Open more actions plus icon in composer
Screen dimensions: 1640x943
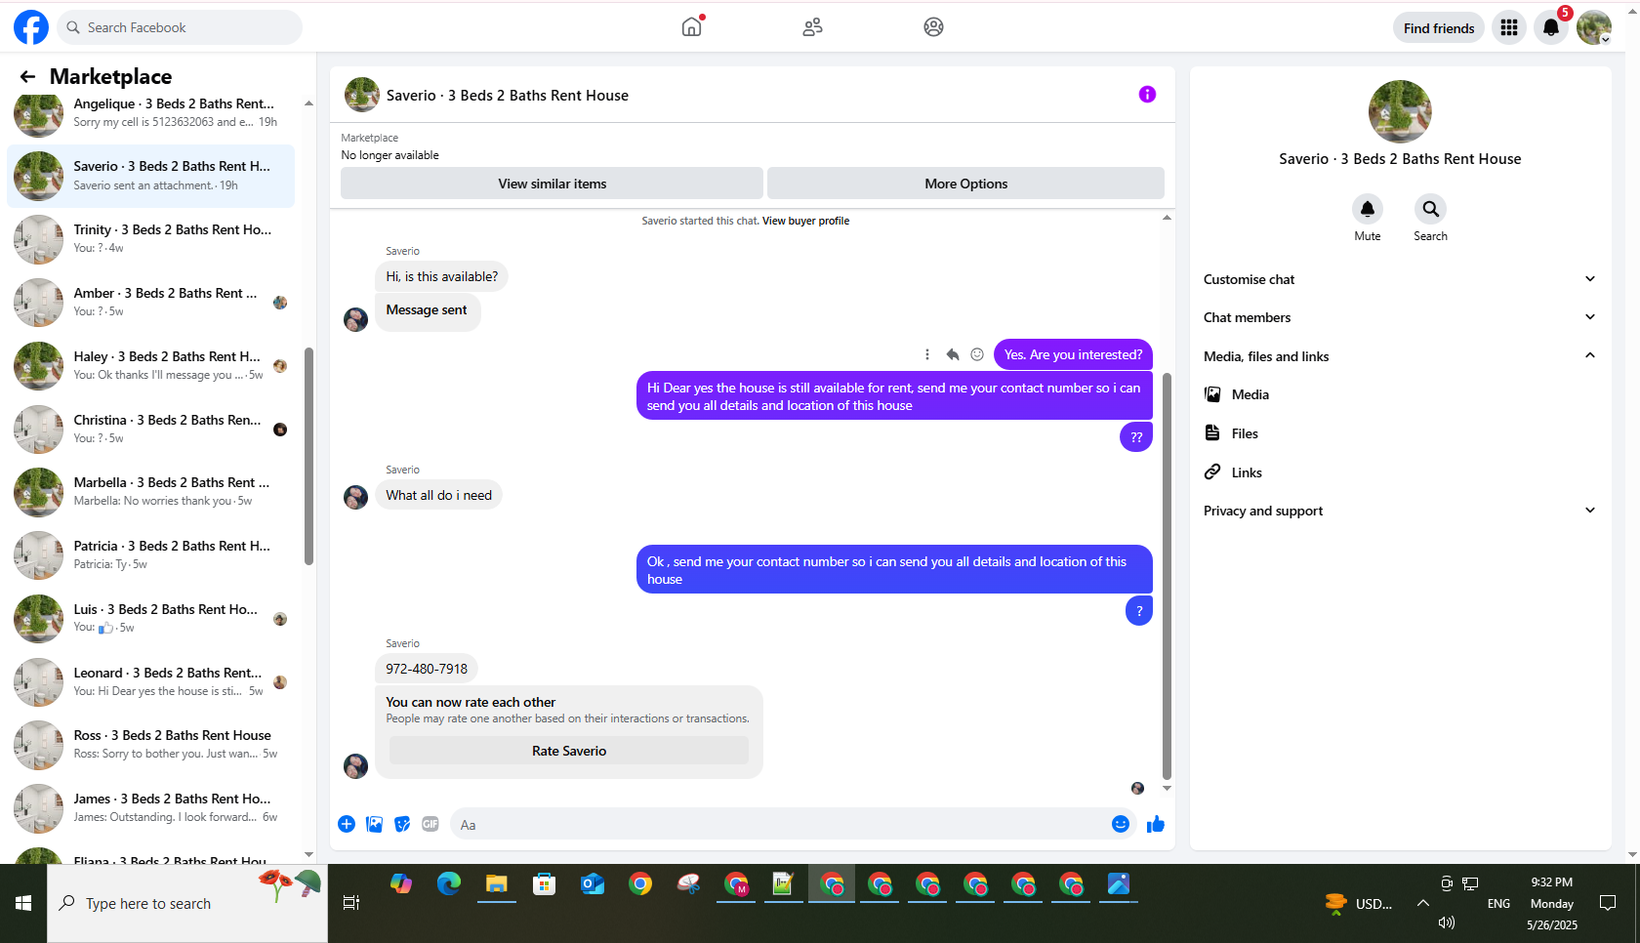[x=347, y=825]
